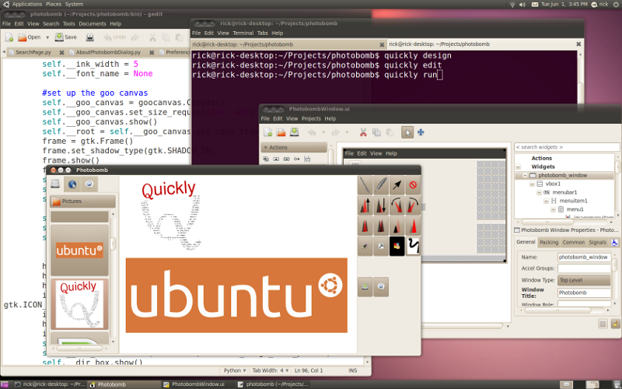Open the volume indicator in top panel
This screenshot has width=622, height=389.
[522, 5]
